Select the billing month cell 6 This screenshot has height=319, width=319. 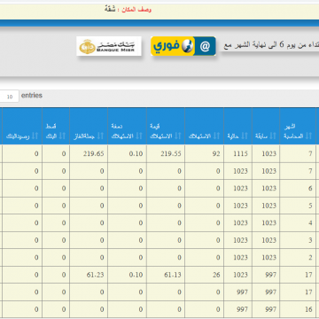298,188
